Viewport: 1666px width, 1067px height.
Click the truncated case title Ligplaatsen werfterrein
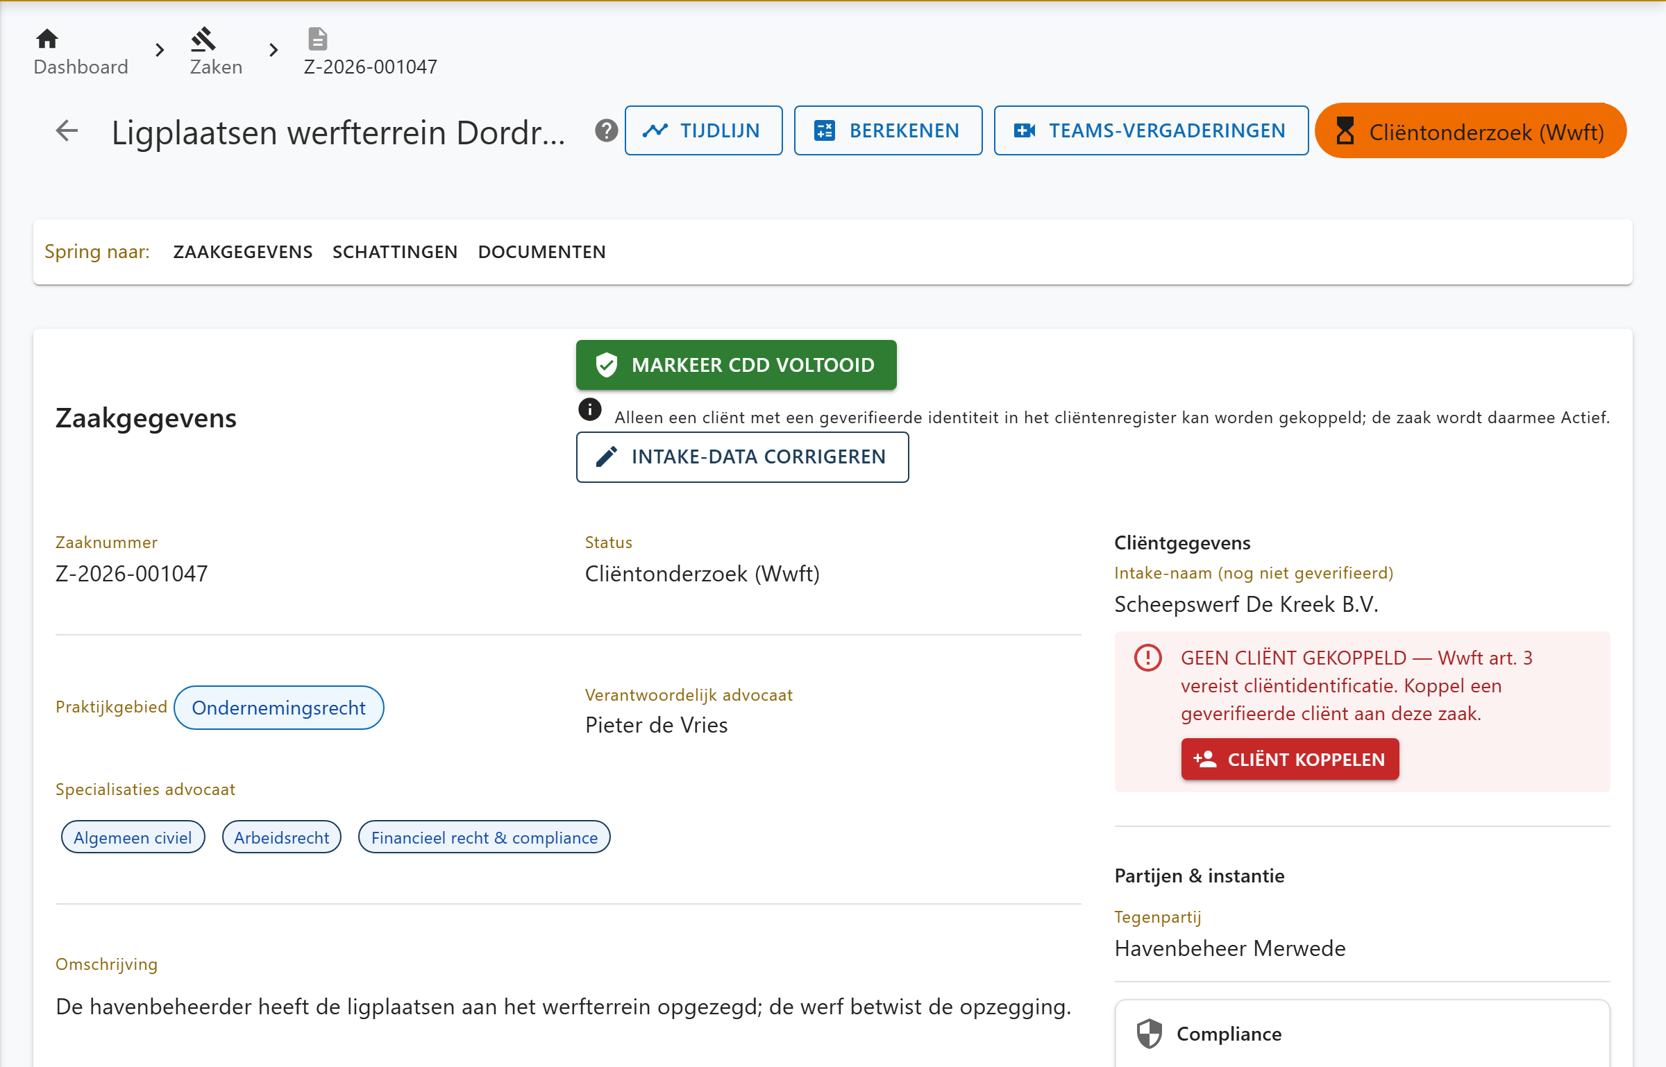pyautogui.click(x=338, y=132)
